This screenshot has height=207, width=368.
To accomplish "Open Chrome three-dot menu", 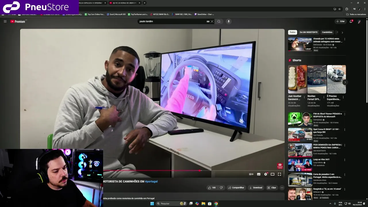I will (365, 9).
